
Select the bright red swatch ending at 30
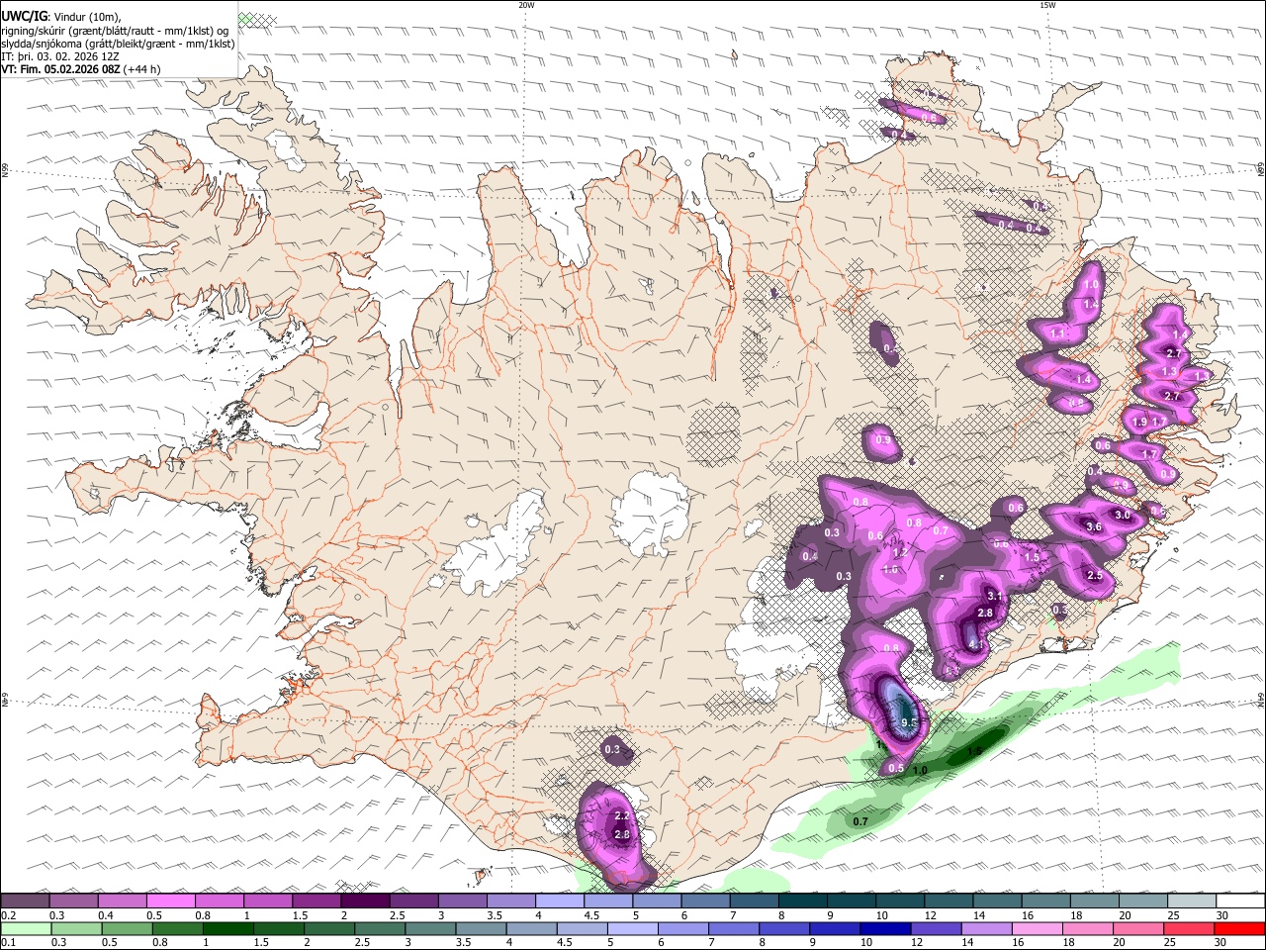click(1238, 929)
